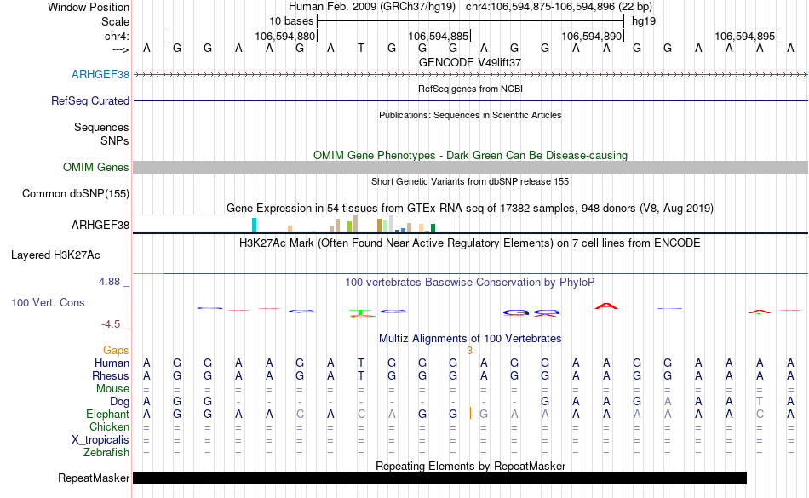Click the Dog species label
809x498 pixels.
tap(119, 402)
